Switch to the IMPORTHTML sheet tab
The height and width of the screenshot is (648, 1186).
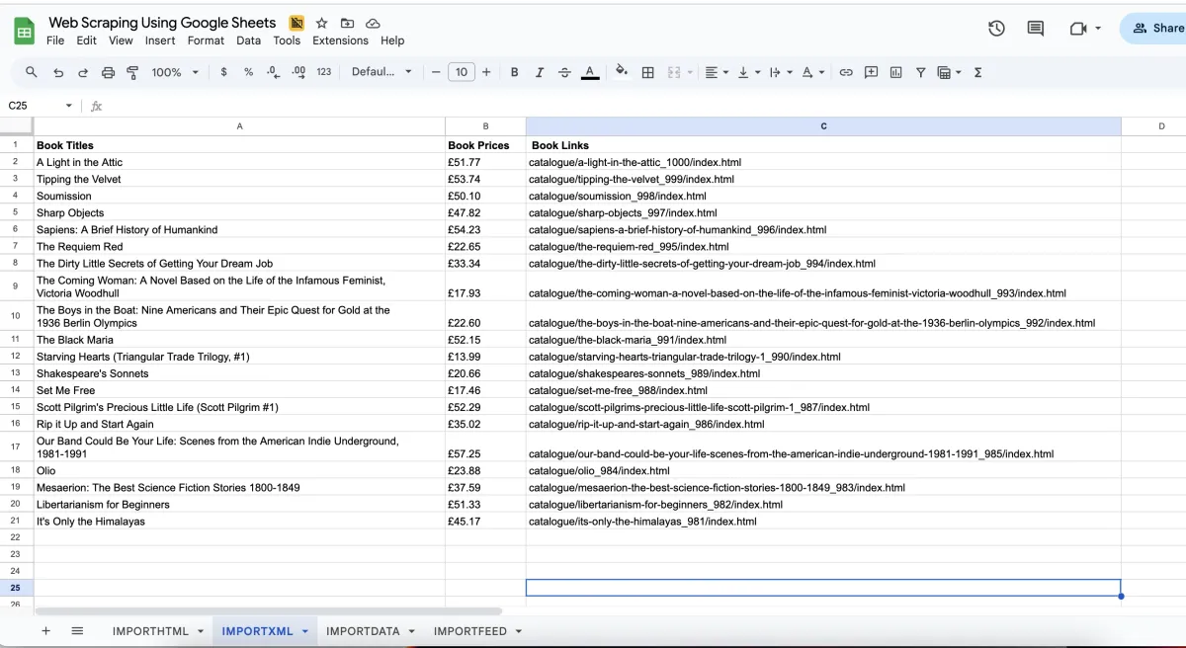pos(150,631)
